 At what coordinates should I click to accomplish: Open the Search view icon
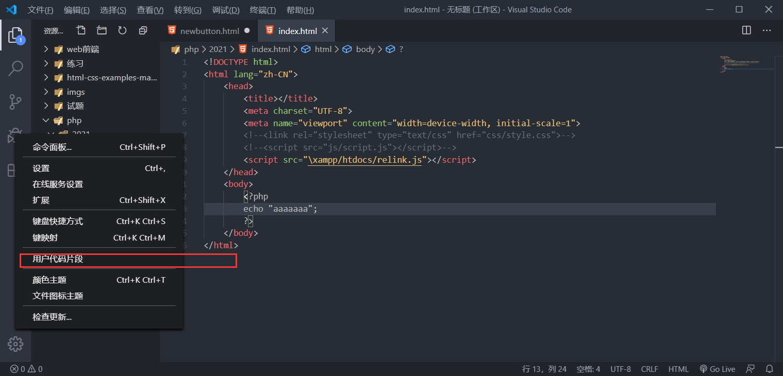15,69
